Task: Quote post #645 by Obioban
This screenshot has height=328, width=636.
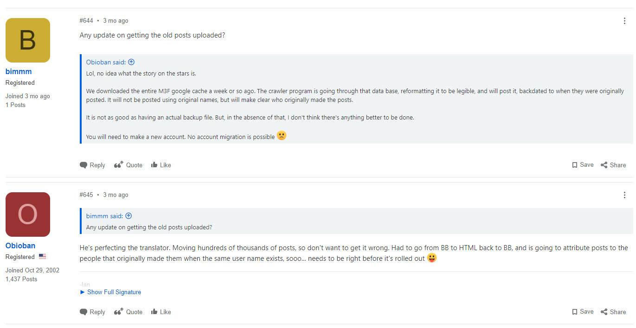Action: (128, 312)
